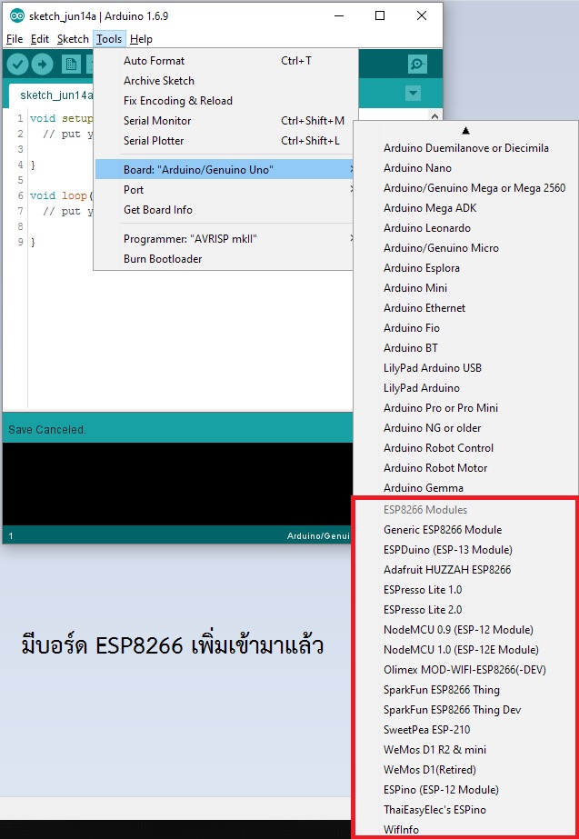The height and width of the screenshot is (839, 579).
Task: Select Arduino Nano board
Action: (465, 168)
